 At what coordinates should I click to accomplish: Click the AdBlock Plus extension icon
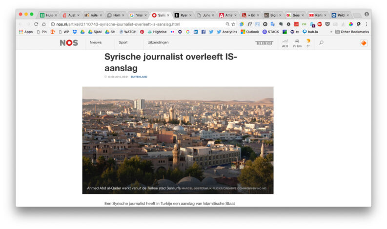[x=320, y=24]
